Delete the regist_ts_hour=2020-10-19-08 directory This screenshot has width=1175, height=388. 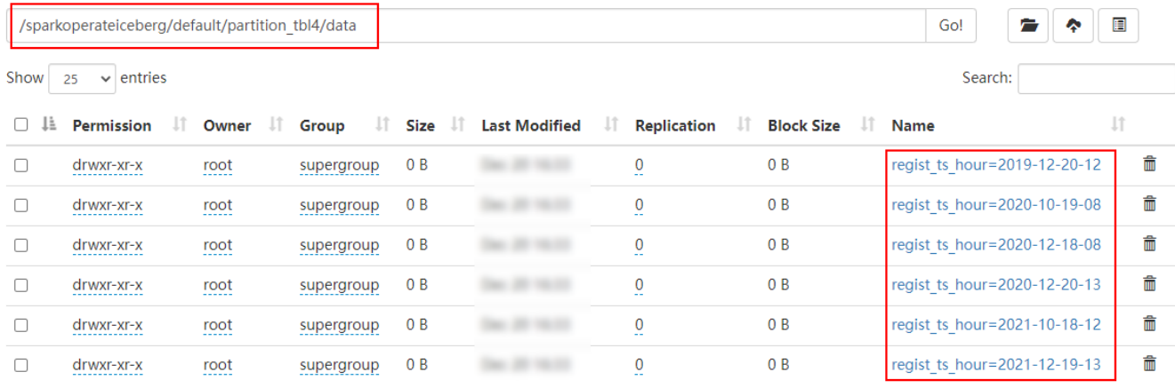tap(1149, 204)
